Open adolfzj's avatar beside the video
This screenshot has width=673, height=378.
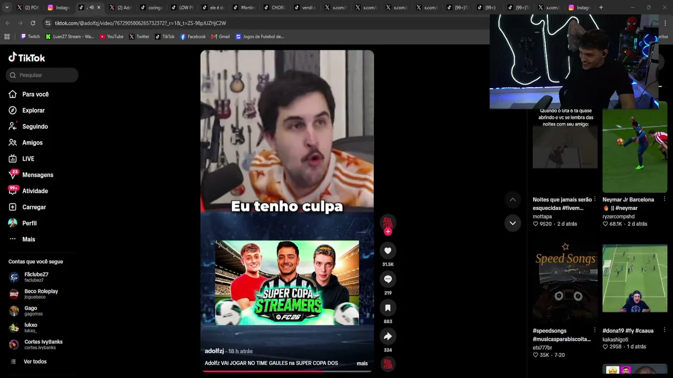pos(388,222)
